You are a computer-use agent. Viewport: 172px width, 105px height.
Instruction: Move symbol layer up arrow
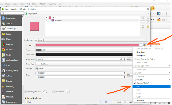click(148, 18)
